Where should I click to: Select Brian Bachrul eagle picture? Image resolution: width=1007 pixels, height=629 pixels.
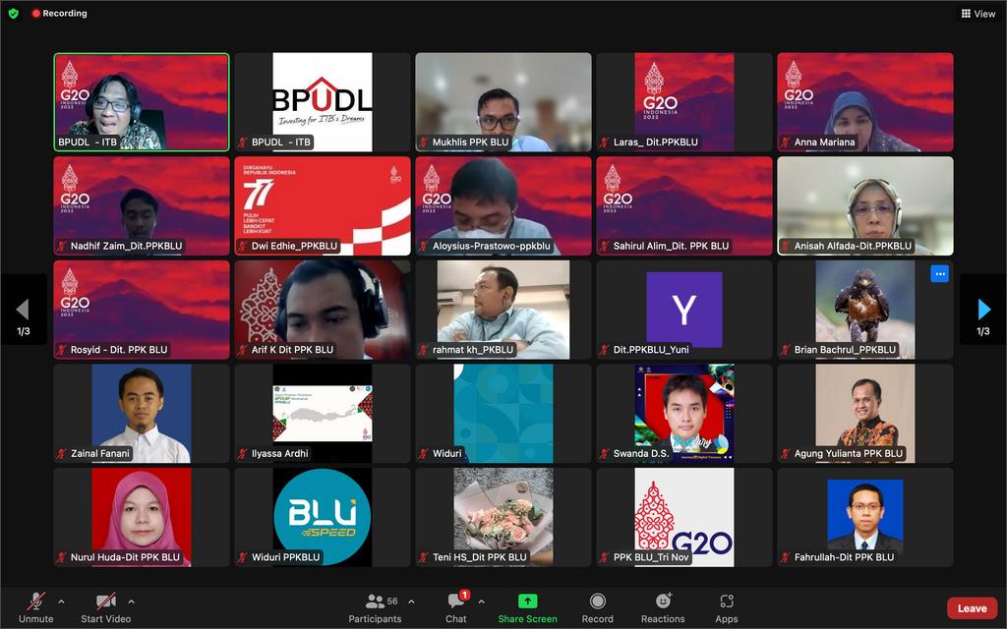click(x=865, y=310)
